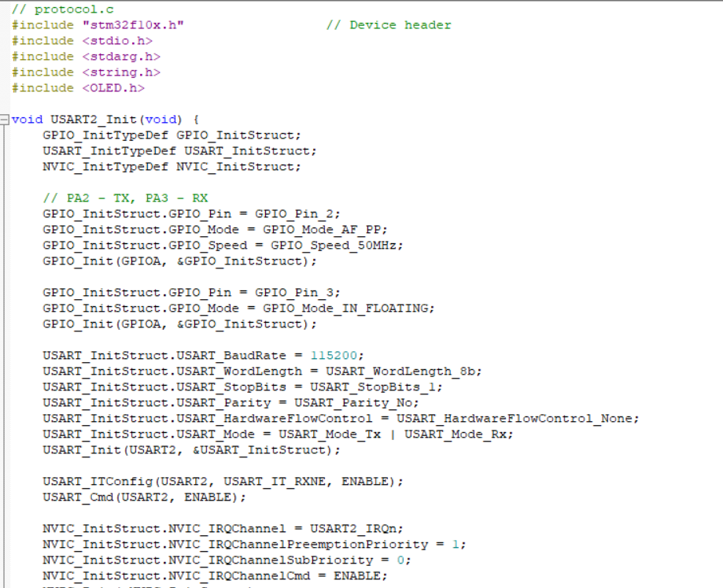Click the '// PA2 - TX, PA3 - RX' comment
This screenshot has height=588, width=723.
(125, 198)
